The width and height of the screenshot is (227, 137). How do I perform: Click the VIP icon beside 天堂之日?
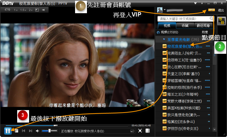tap(165, 74)
